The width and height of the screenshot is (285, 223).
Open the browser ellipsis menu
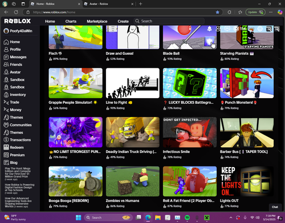coord(271,12)
